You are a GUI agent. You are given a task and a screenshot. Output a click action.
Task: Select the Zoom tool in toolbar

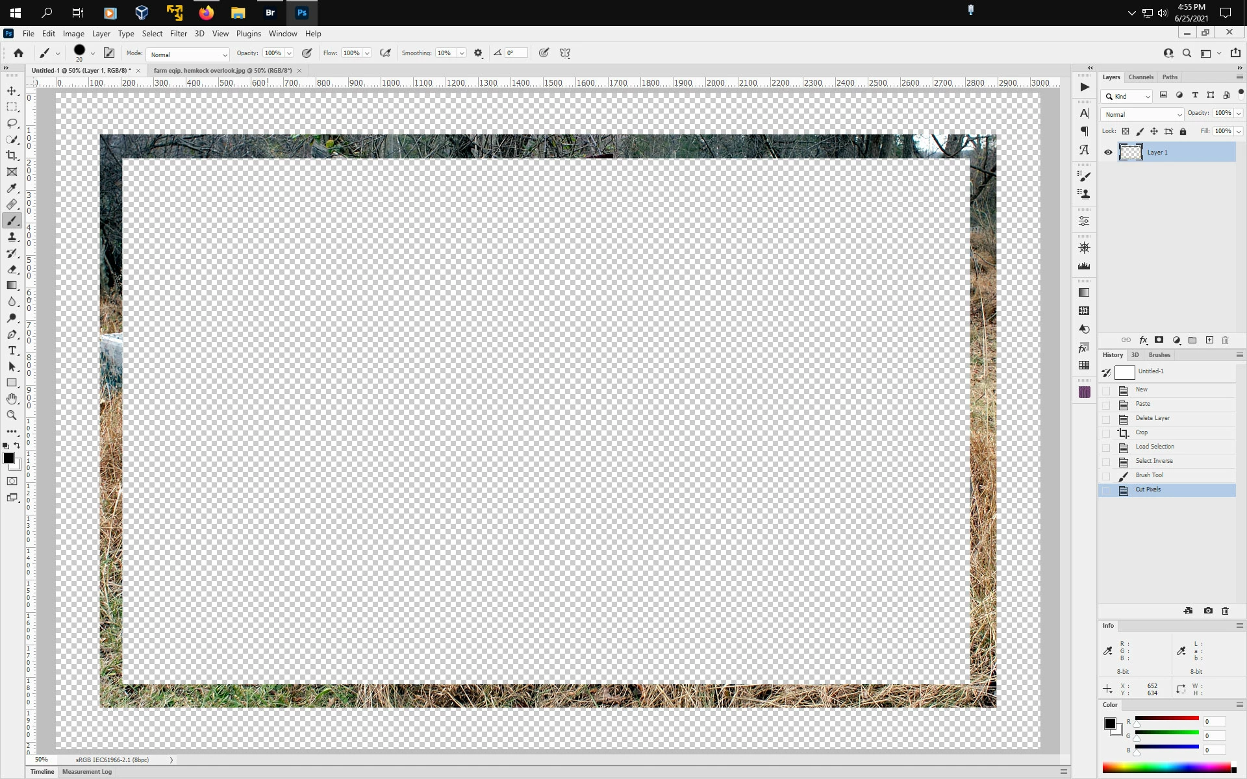click(12, 415)
